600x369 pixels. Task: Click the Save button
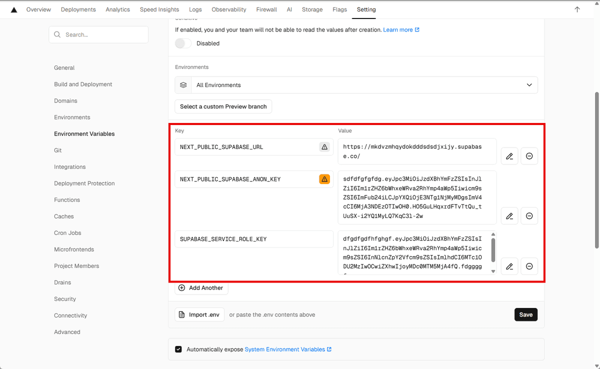tap(525, 314)
